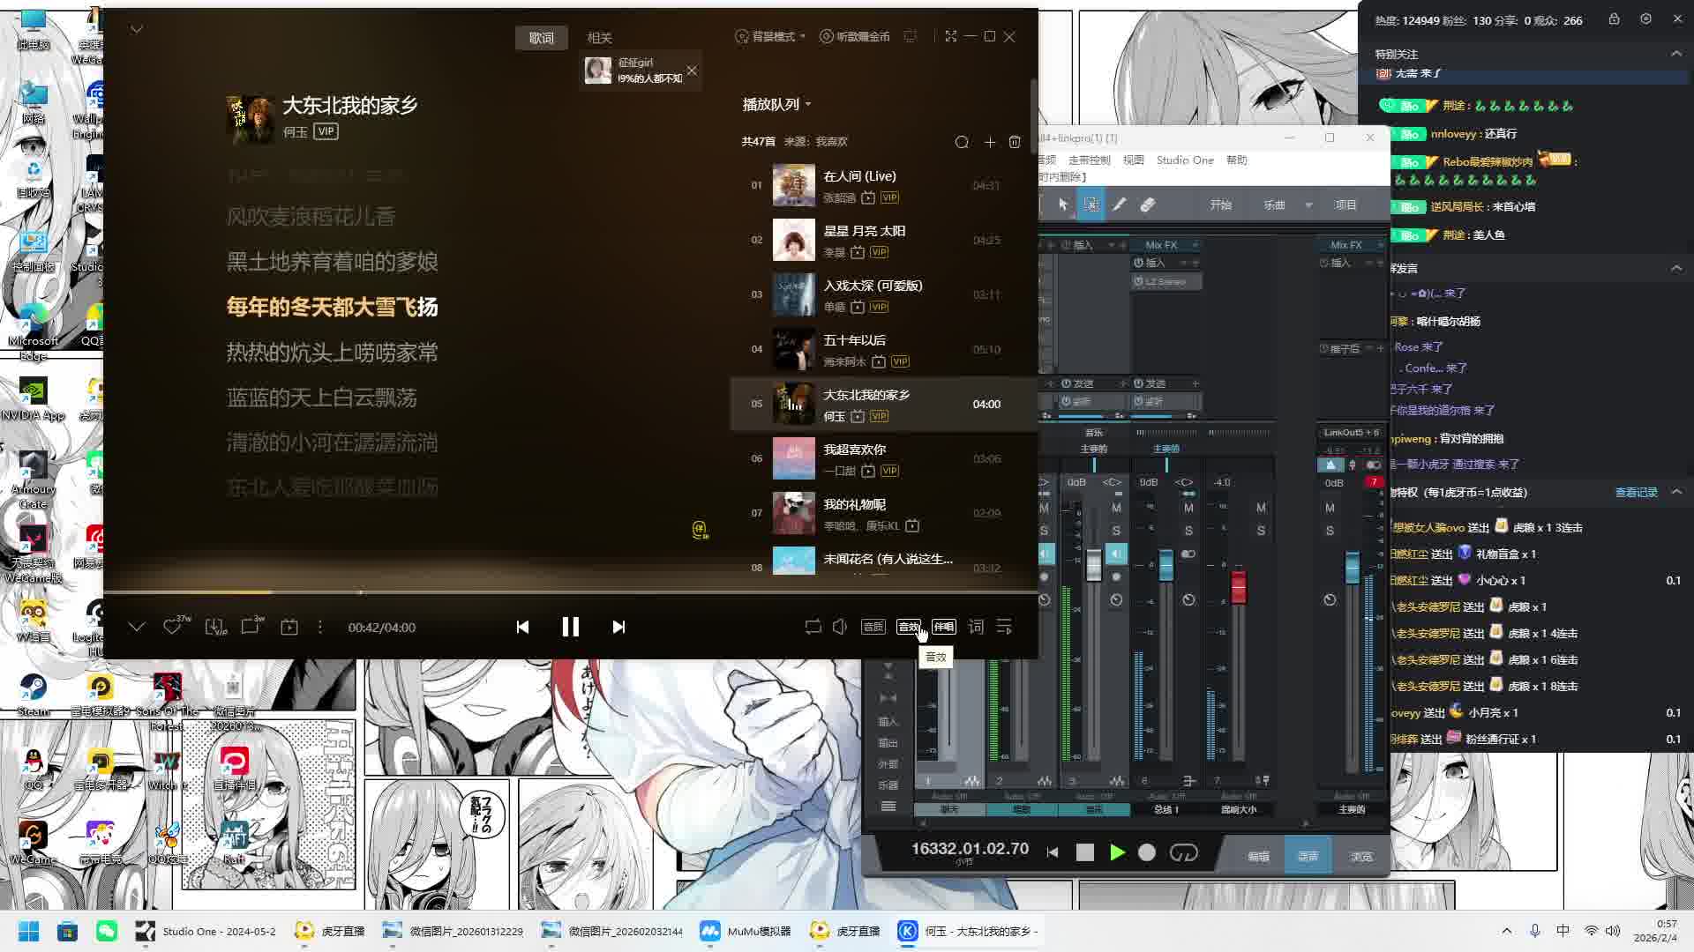Toggle the 伴唱 accompaniment button
Image resolution: width=1694 pixels, height=952 pixels.
943,627
